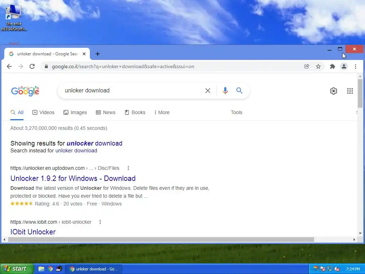This screenshot has height=274, width=365.
Task: Click the unlocker.en.uptodown.com URL text
Action: pyautogui.click(x=47, y=168)
